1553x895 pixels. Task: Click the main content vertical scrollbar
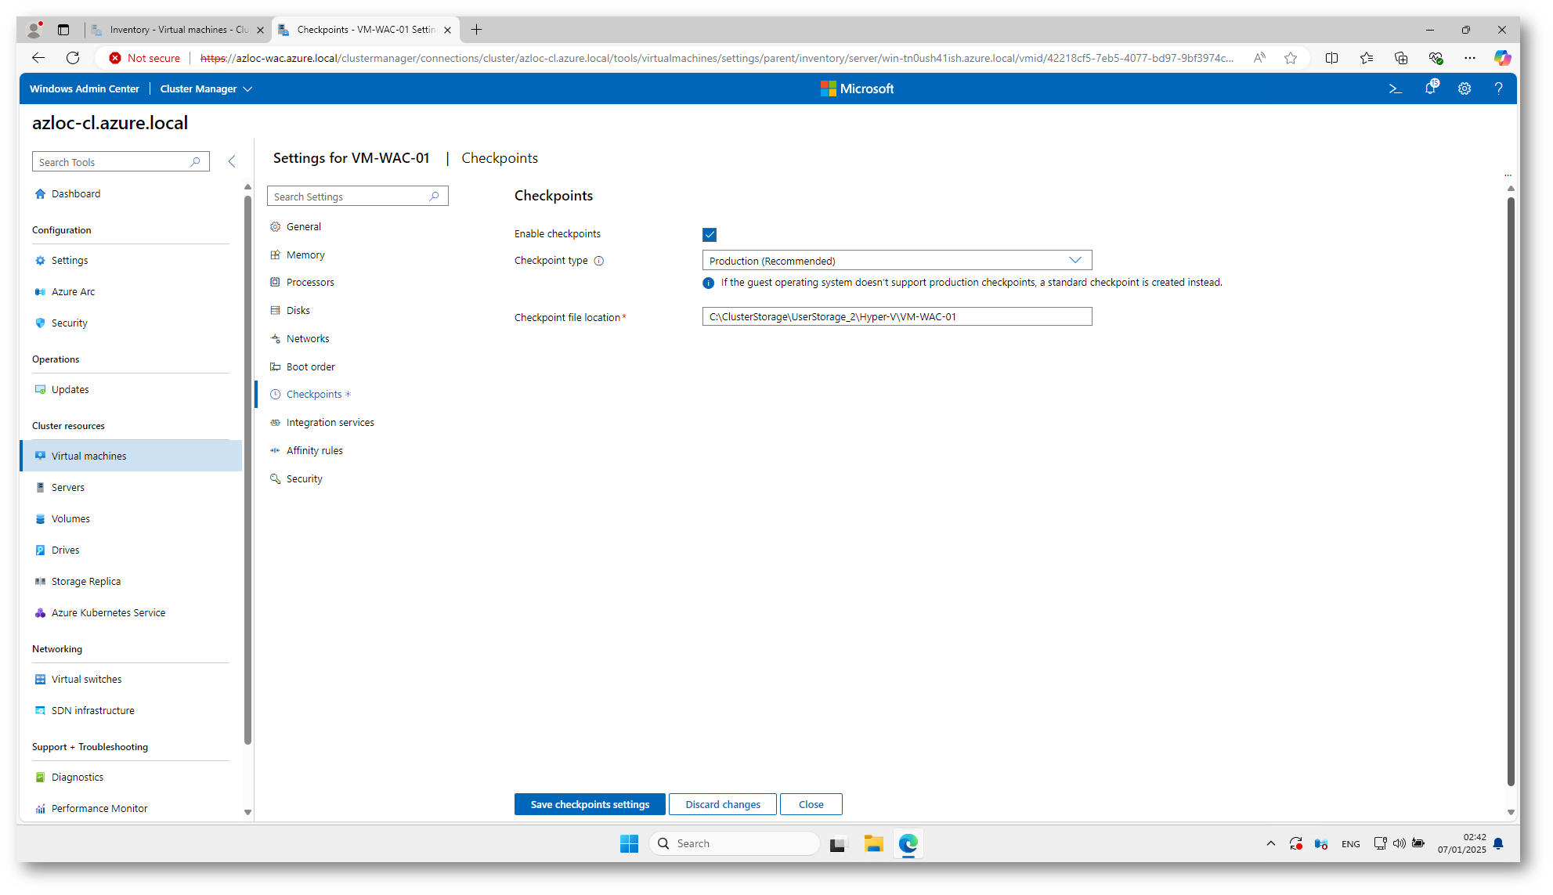pos(1511,492)
